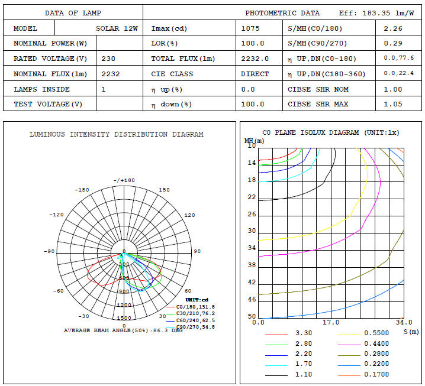The width and height of the screenshot is (425, 386).
Task: Click CIBSE SHR MAX label
Action: click(318, 104)
